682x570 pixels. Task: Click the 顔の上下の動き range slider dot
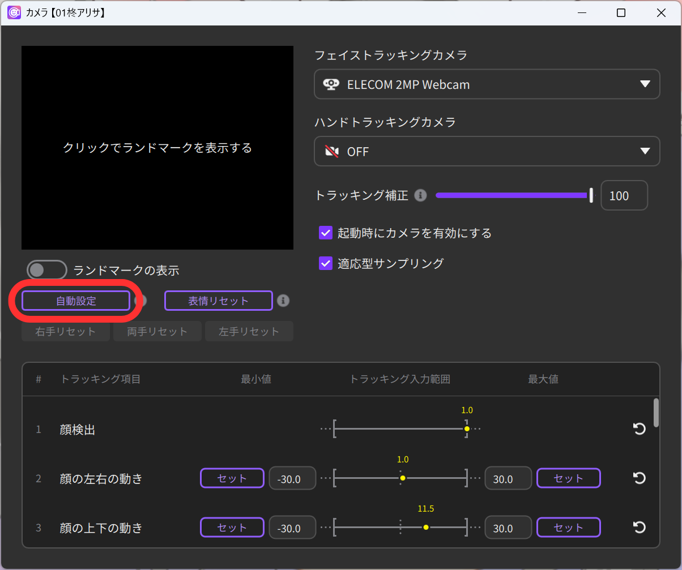(426, 528)
